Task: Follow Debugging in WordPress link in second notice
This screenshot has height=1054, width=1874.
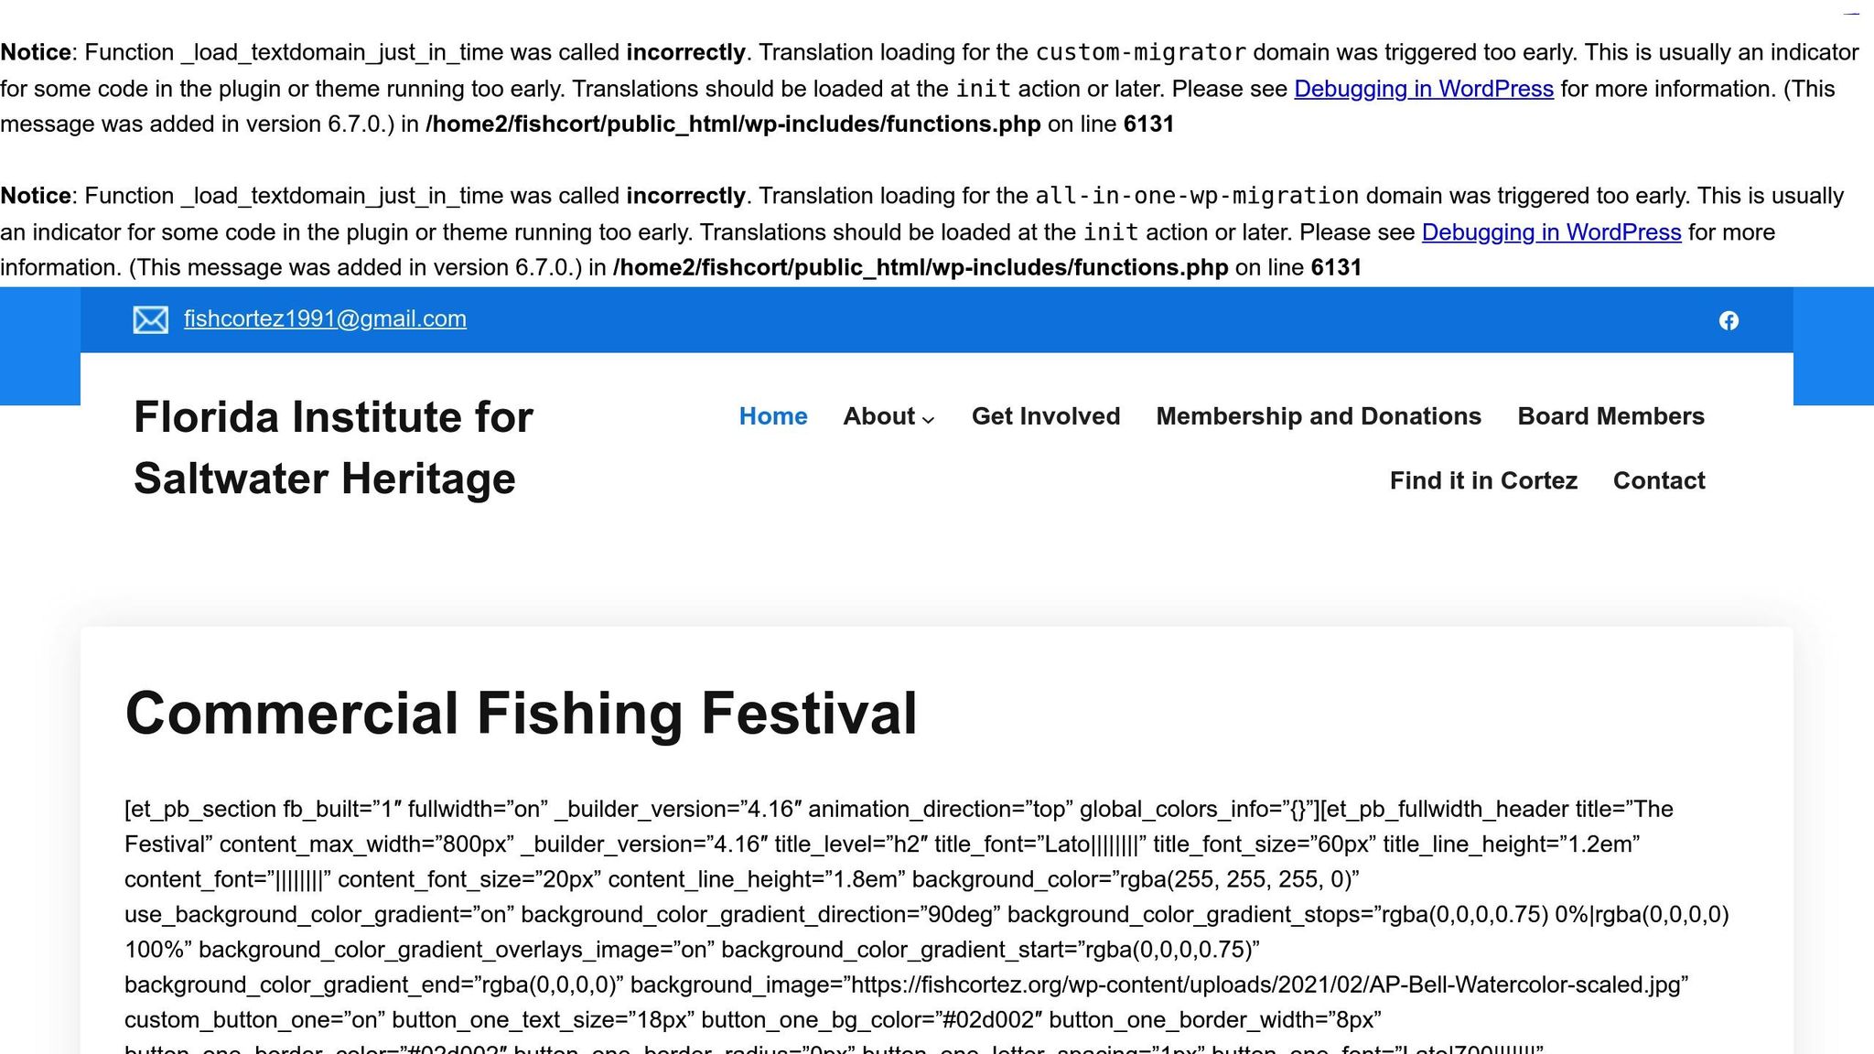Action: coord(1551,232)
